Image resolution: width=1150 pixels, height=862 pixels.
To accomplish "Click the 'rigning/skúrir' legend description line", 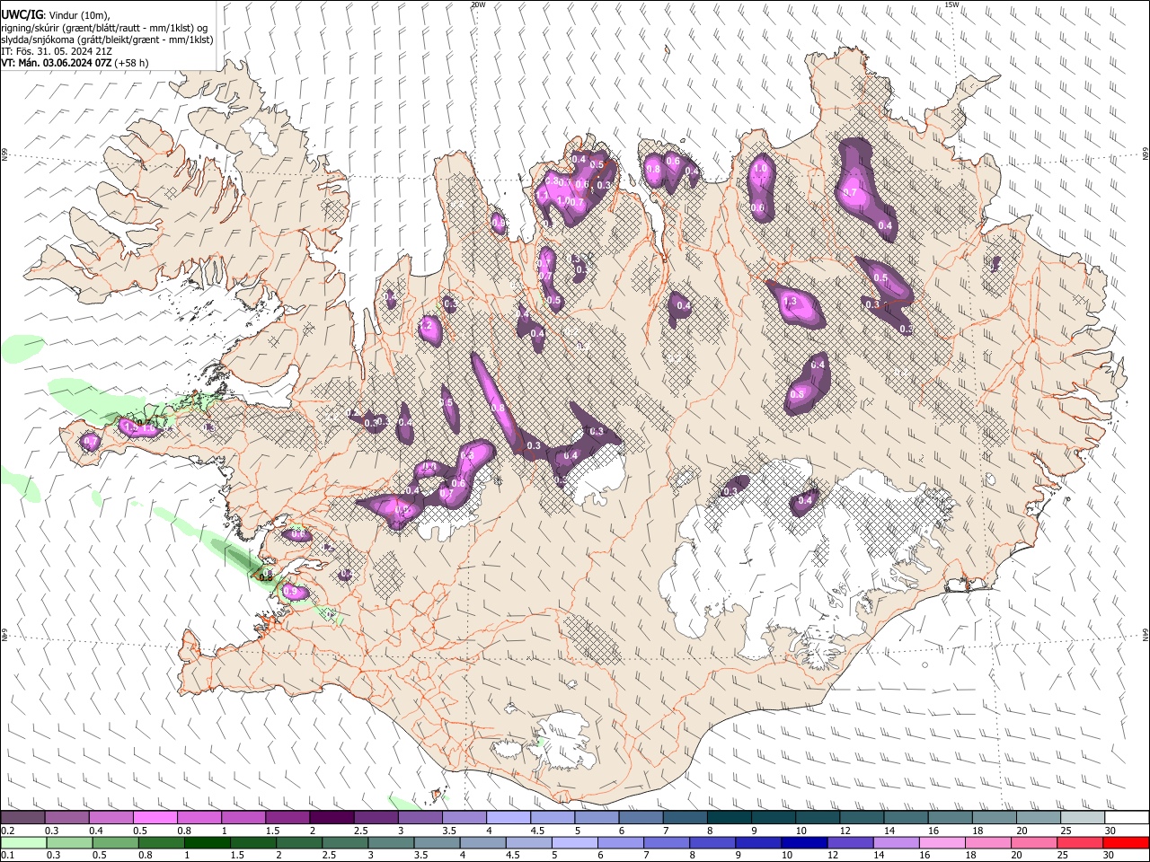I will pos(104,28).
